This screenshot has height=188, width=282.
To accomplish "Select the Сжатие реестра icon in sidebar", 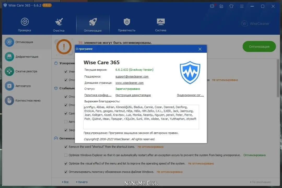I will [9, 71].
